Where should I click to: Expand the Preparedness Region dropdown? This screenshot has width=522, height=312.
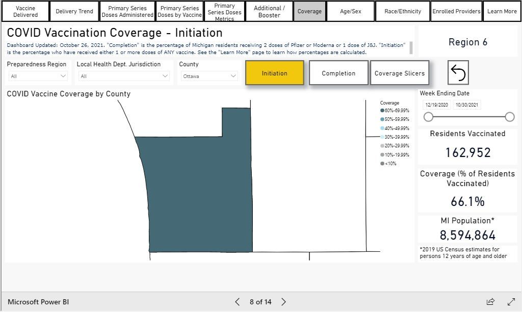click(38, 76)
